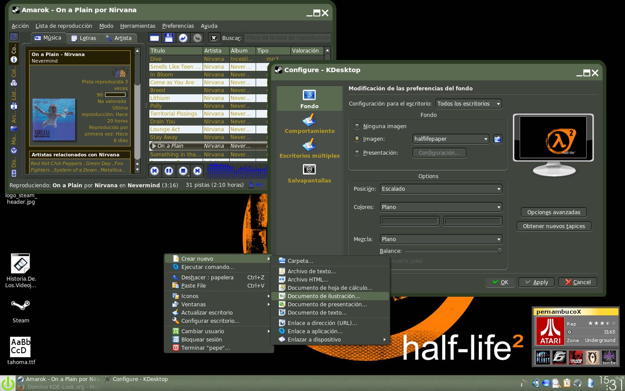Open Todos los escritorios dropdown
This screenshot has width=625, height=391.
469,104
